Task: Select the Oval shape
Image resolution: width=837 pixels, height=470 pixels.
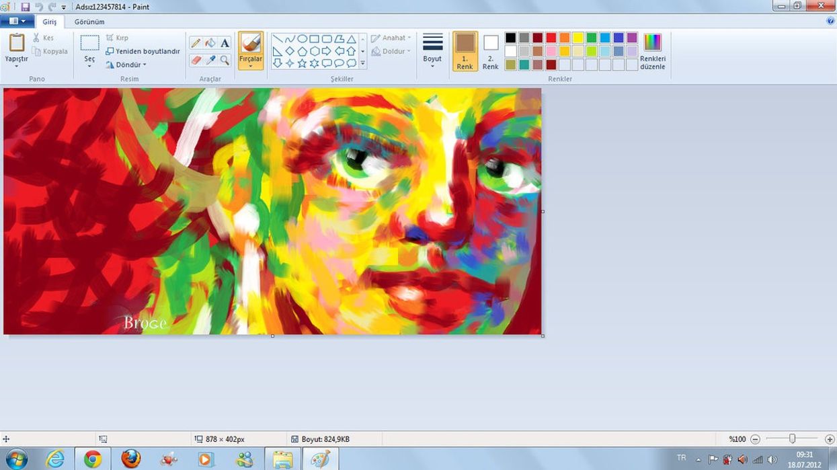Action: coord(301,39)
